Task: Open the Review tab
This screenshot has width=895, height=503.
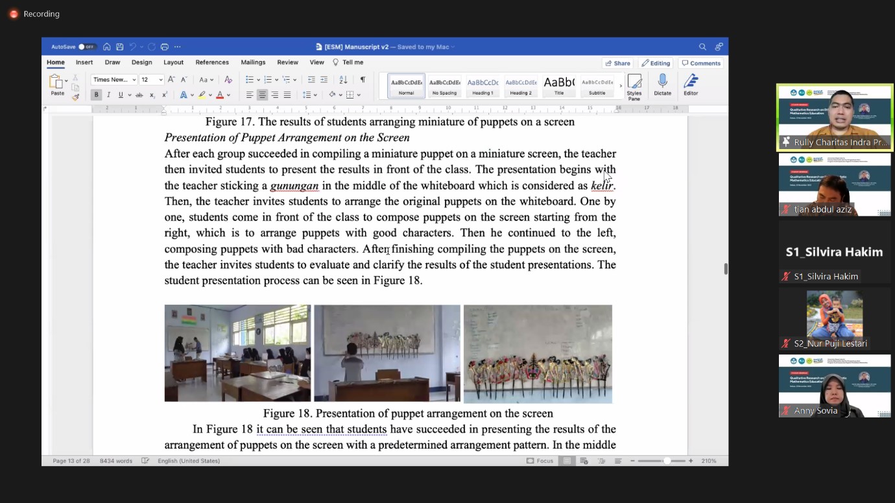Action: (287, 62)
